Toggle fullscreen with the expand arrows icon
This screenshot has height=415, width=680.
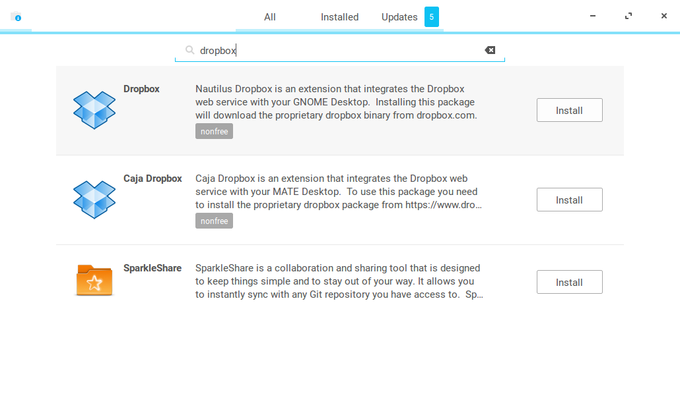click(x=629, y=16)
